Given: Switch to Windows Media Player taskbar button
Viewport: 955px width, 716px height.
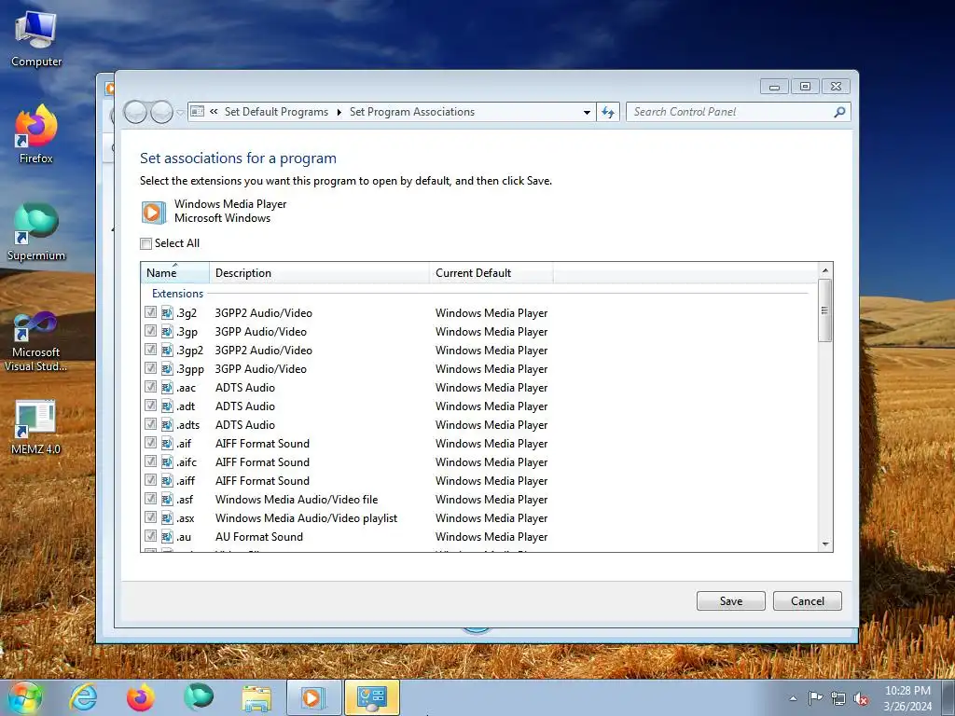Looking at the screenshot, I should coord(313,697).
